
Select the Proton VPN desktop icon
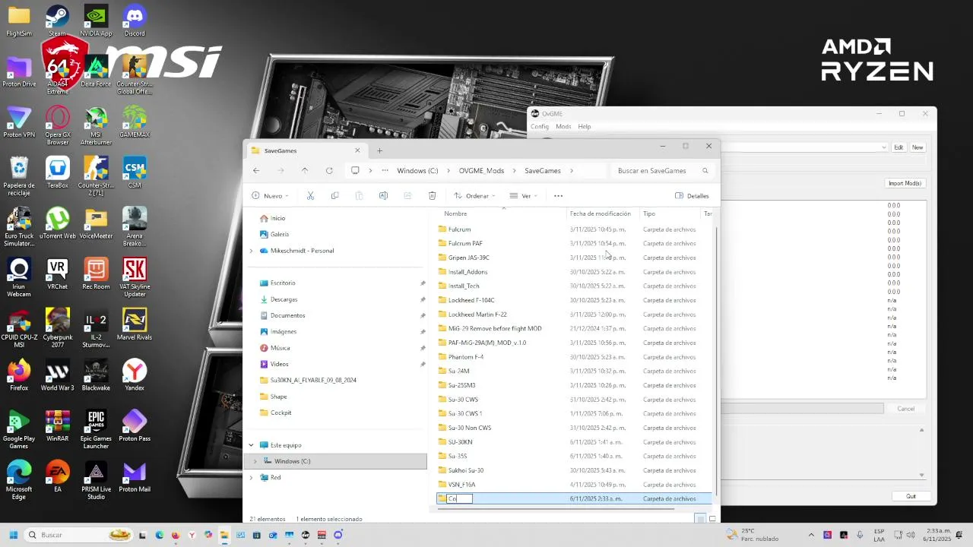(19, 122)
